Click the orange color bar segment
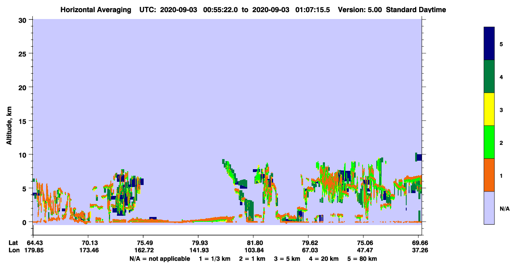The width and height of the screenshot is (526, 270). pyautogui.click(x=489, y=175)
